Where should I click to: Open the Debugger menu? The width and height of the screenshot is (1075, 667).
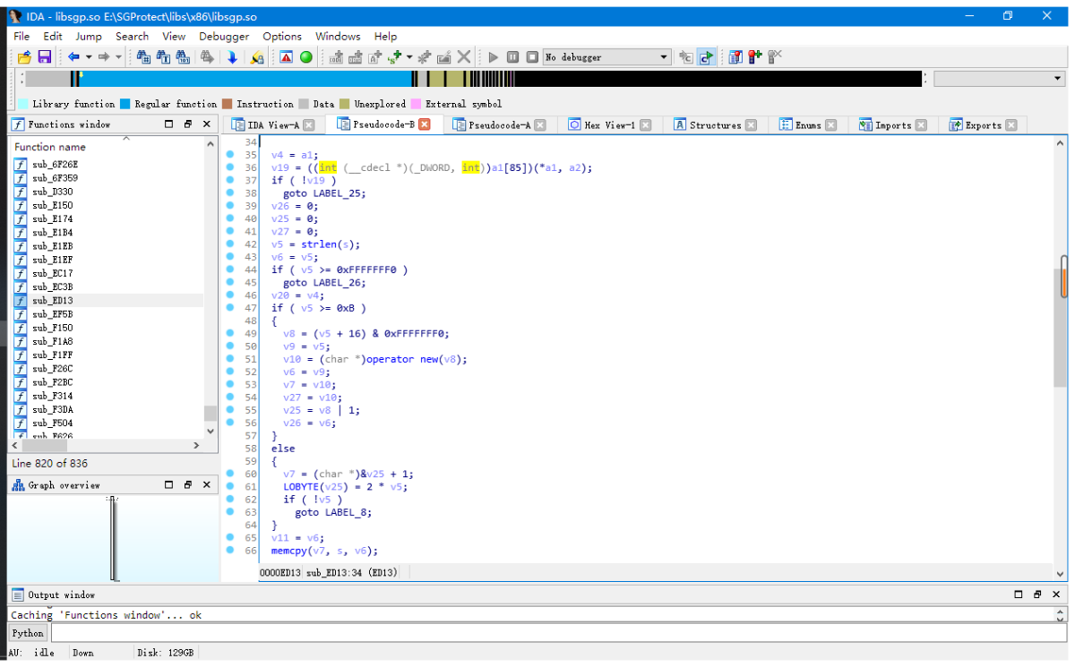[224, 37]
